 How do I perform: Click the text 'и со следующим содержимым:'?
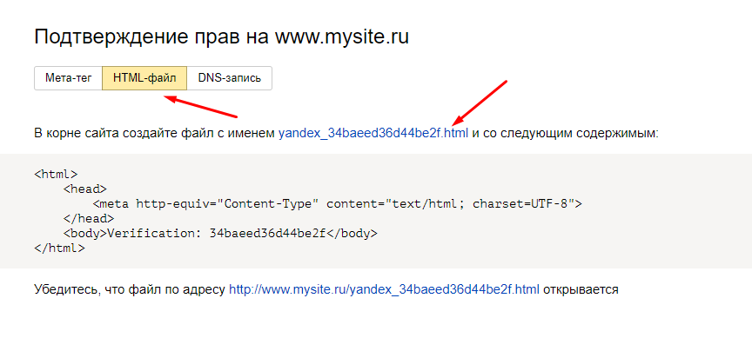click(x=566, y=133)
